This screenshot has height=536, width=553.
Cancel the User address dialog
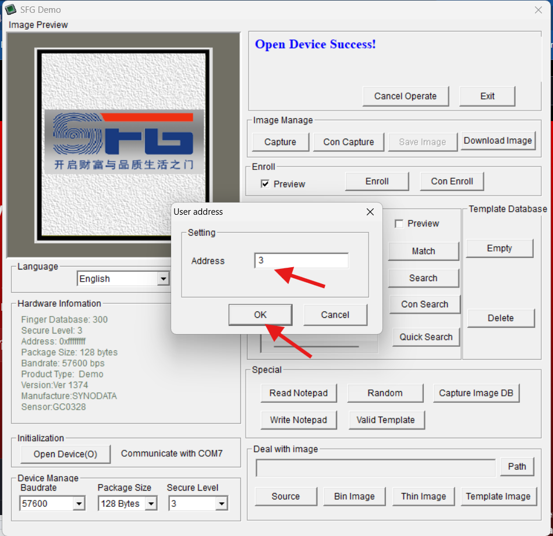335,314
